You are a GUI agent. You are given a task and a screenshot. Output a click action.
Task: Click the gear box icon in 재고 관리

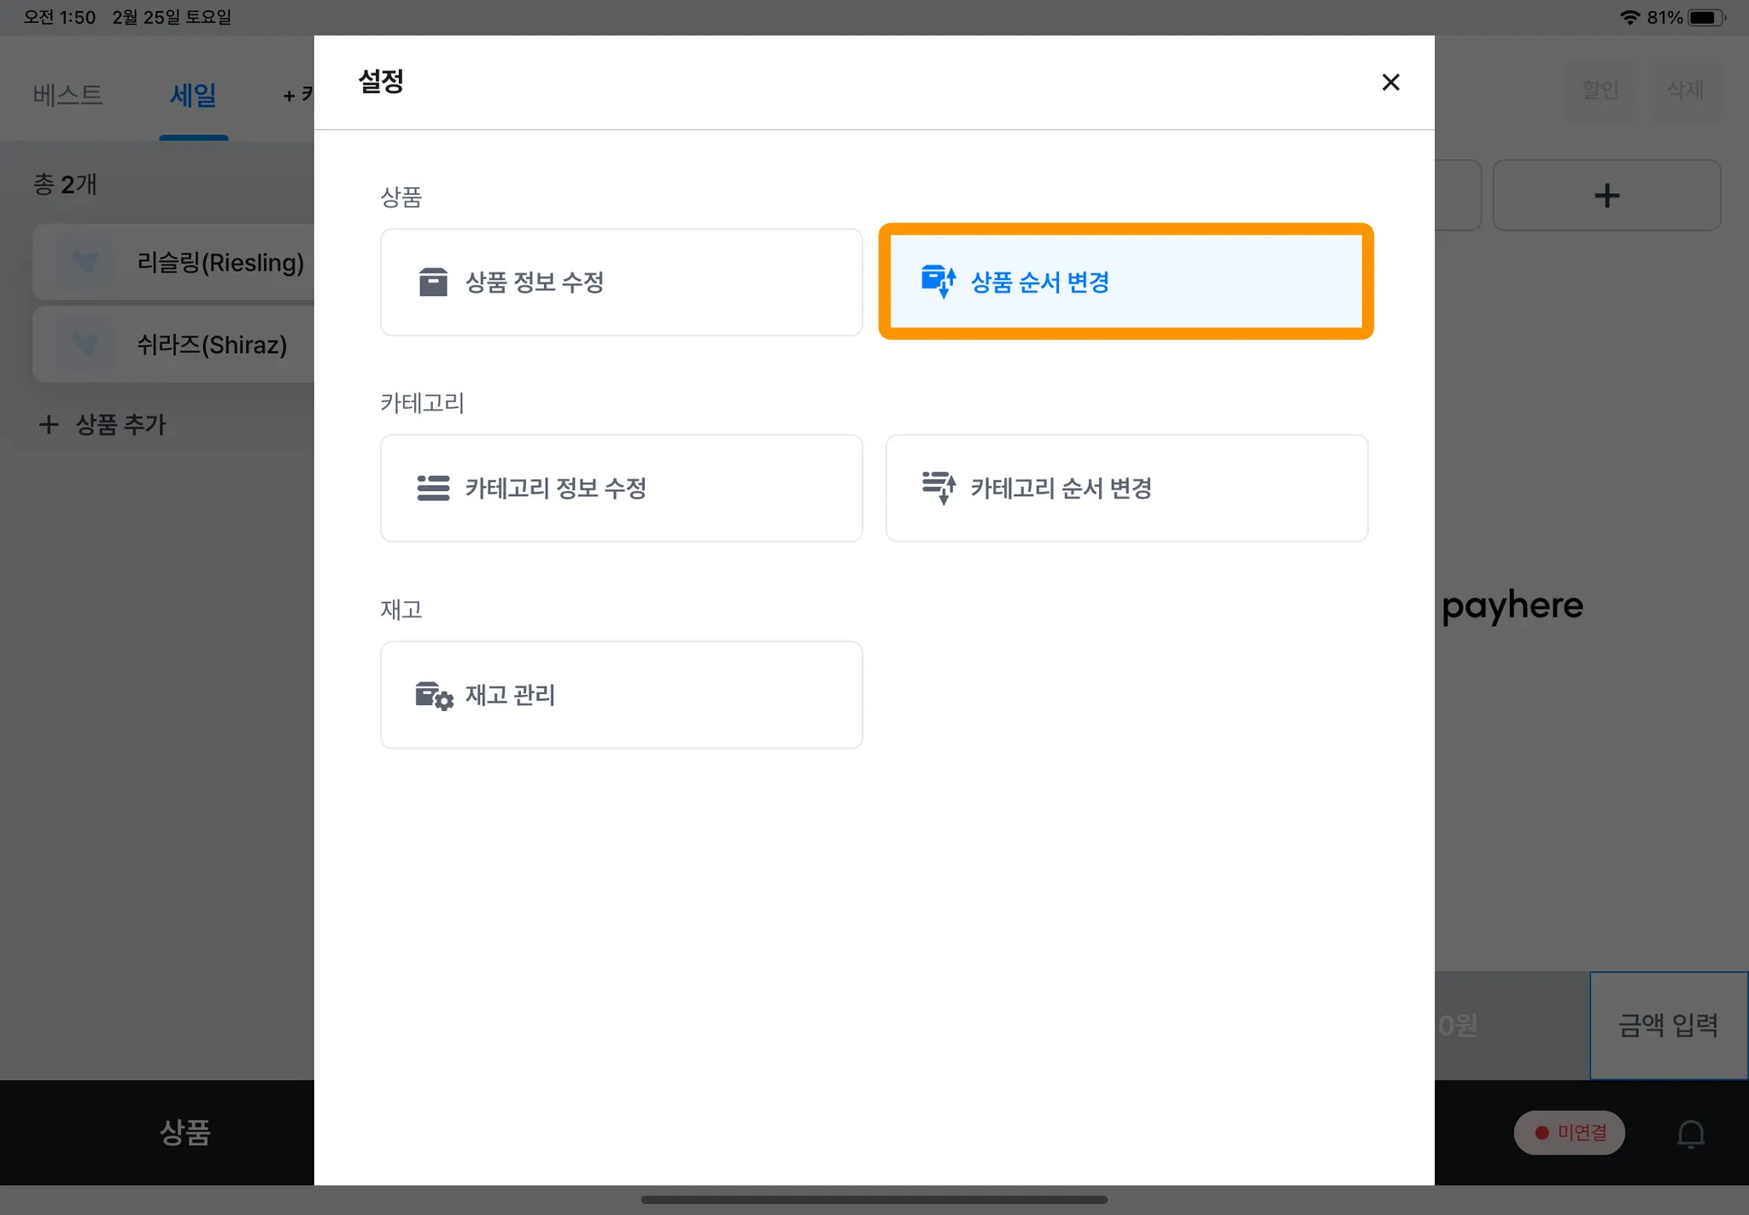tap(434, 696)
